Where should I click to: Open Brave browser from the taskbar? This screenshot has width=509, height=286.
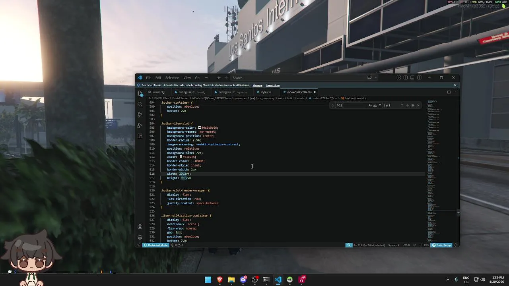pos(220,280)
